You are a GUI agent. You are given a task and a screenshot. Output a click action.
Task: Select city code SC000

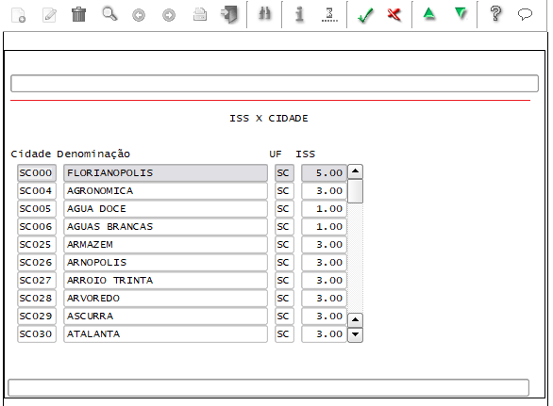[x=37, y=173]
